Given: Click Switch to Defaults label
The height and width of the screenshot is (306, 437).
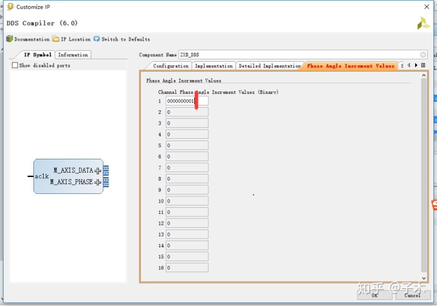Looking at the screenshot, I should click(x=126, y=39).
